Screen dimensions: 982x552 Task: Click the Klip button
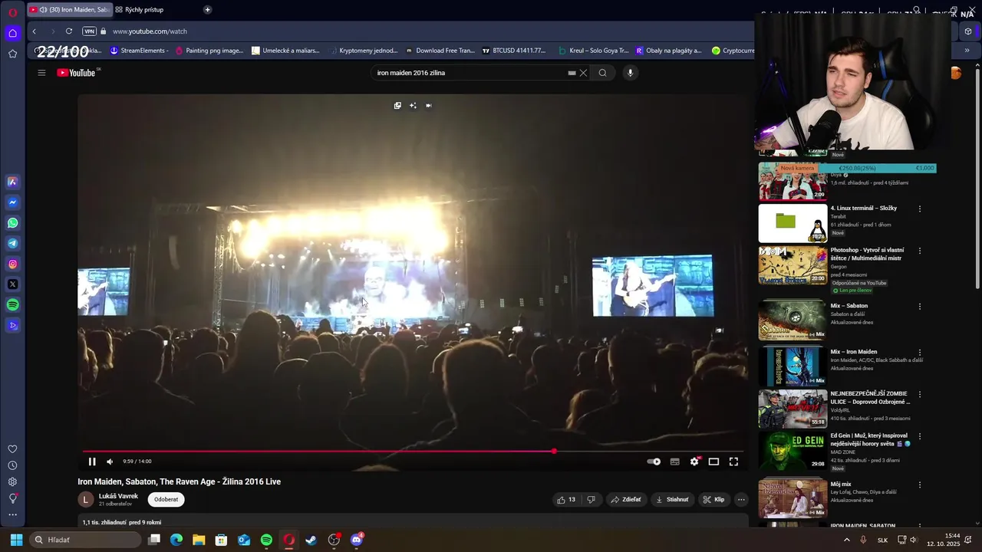tap(713, 499)
